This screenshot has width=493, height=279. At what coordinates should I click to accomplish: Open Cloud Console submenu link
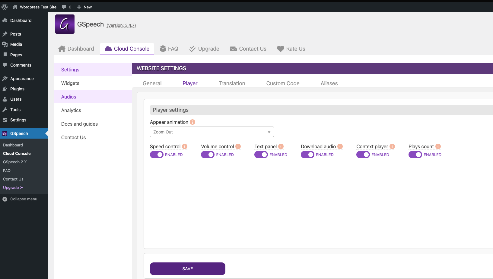click(x=17, y=153)
